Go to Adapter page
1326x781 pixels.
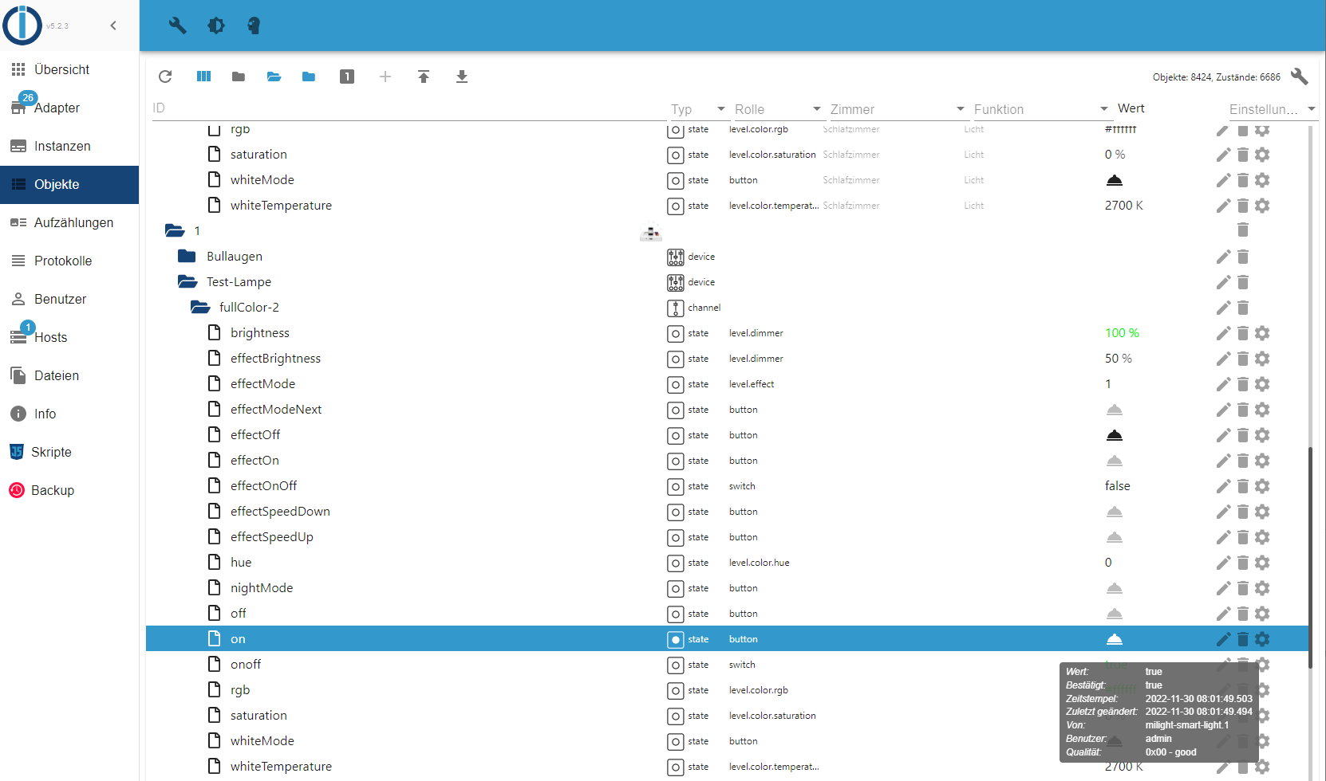click(x=69, y=108)
